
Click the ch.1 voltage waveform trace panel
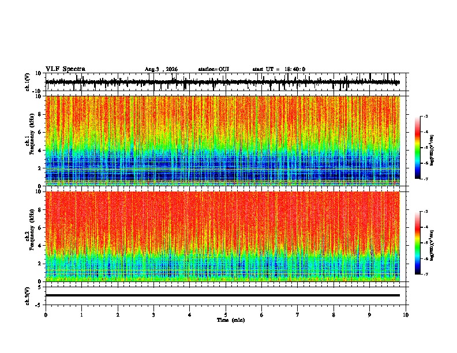coord(227,82)
